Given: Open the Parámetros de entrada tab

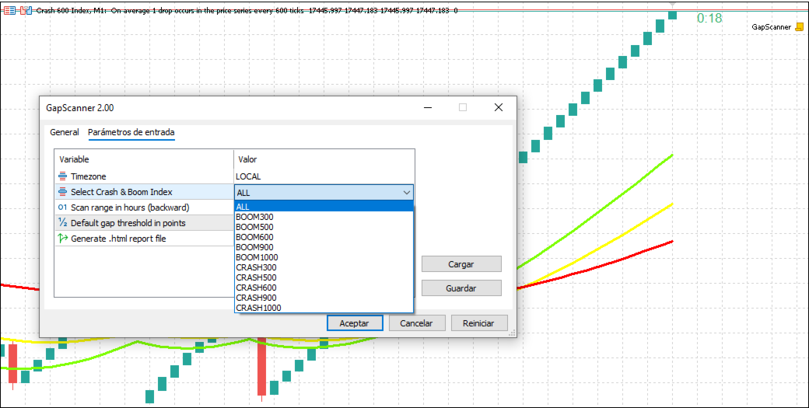Looking at the screenshot, I should point(131,132).
